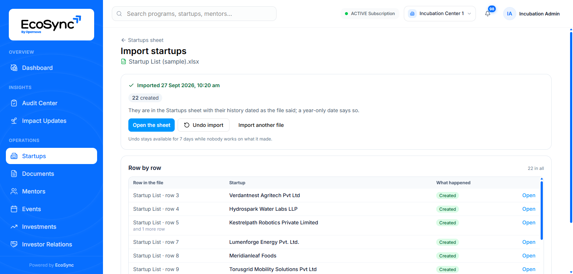Click the ACTIVE Subscription status badge
Image resolution: width=573 pixels, height=274 pixels.
click(370, 14)
